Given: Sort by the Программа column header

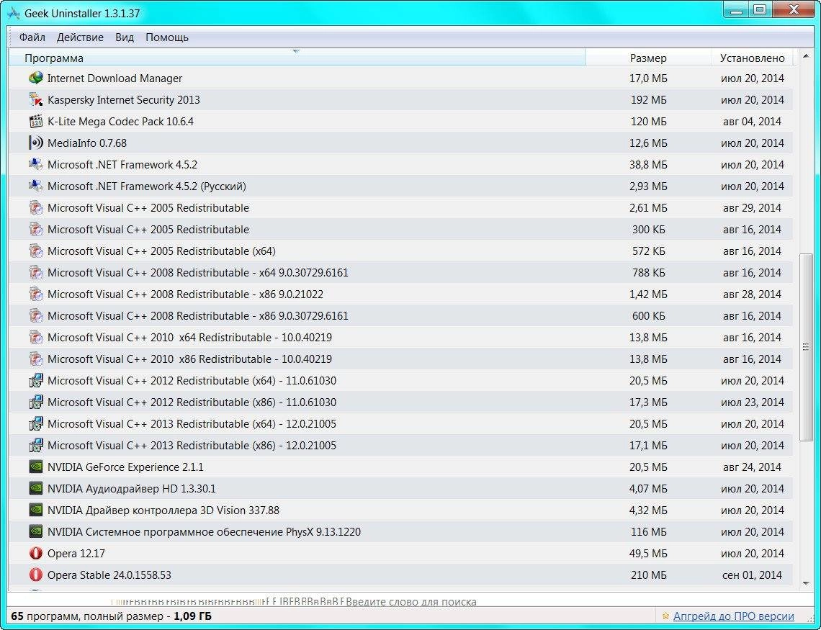Looking at the screenshot, I should [297, 58].
